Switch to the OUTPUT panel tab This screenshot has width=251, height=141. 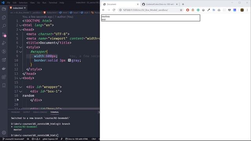[x=26, y=112]
